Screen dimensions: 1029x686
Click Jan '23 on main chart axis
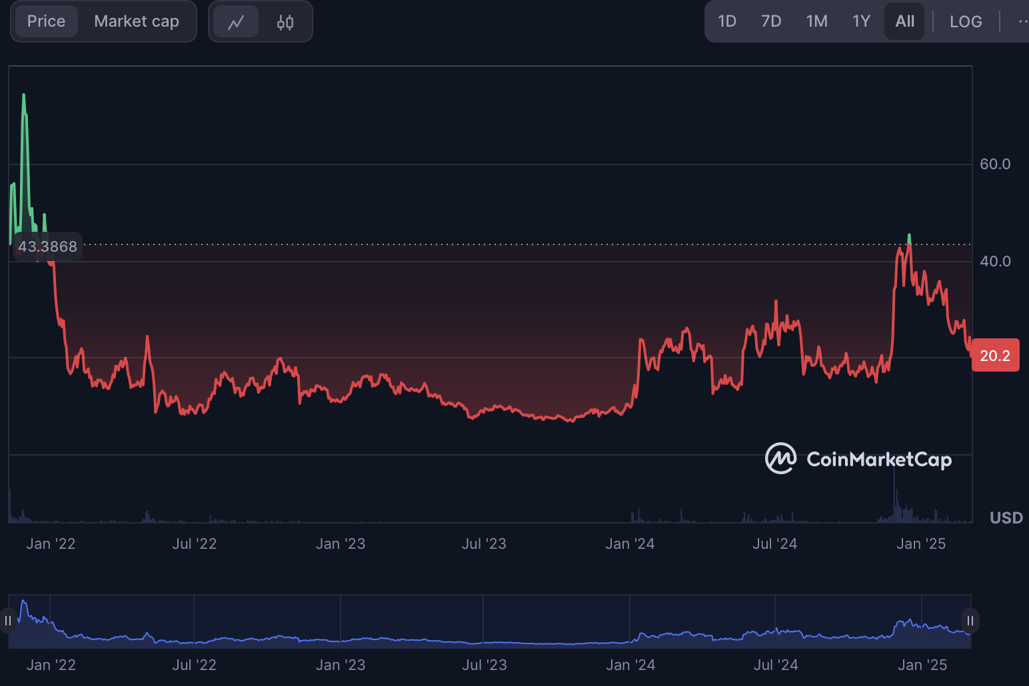point(341,543)
